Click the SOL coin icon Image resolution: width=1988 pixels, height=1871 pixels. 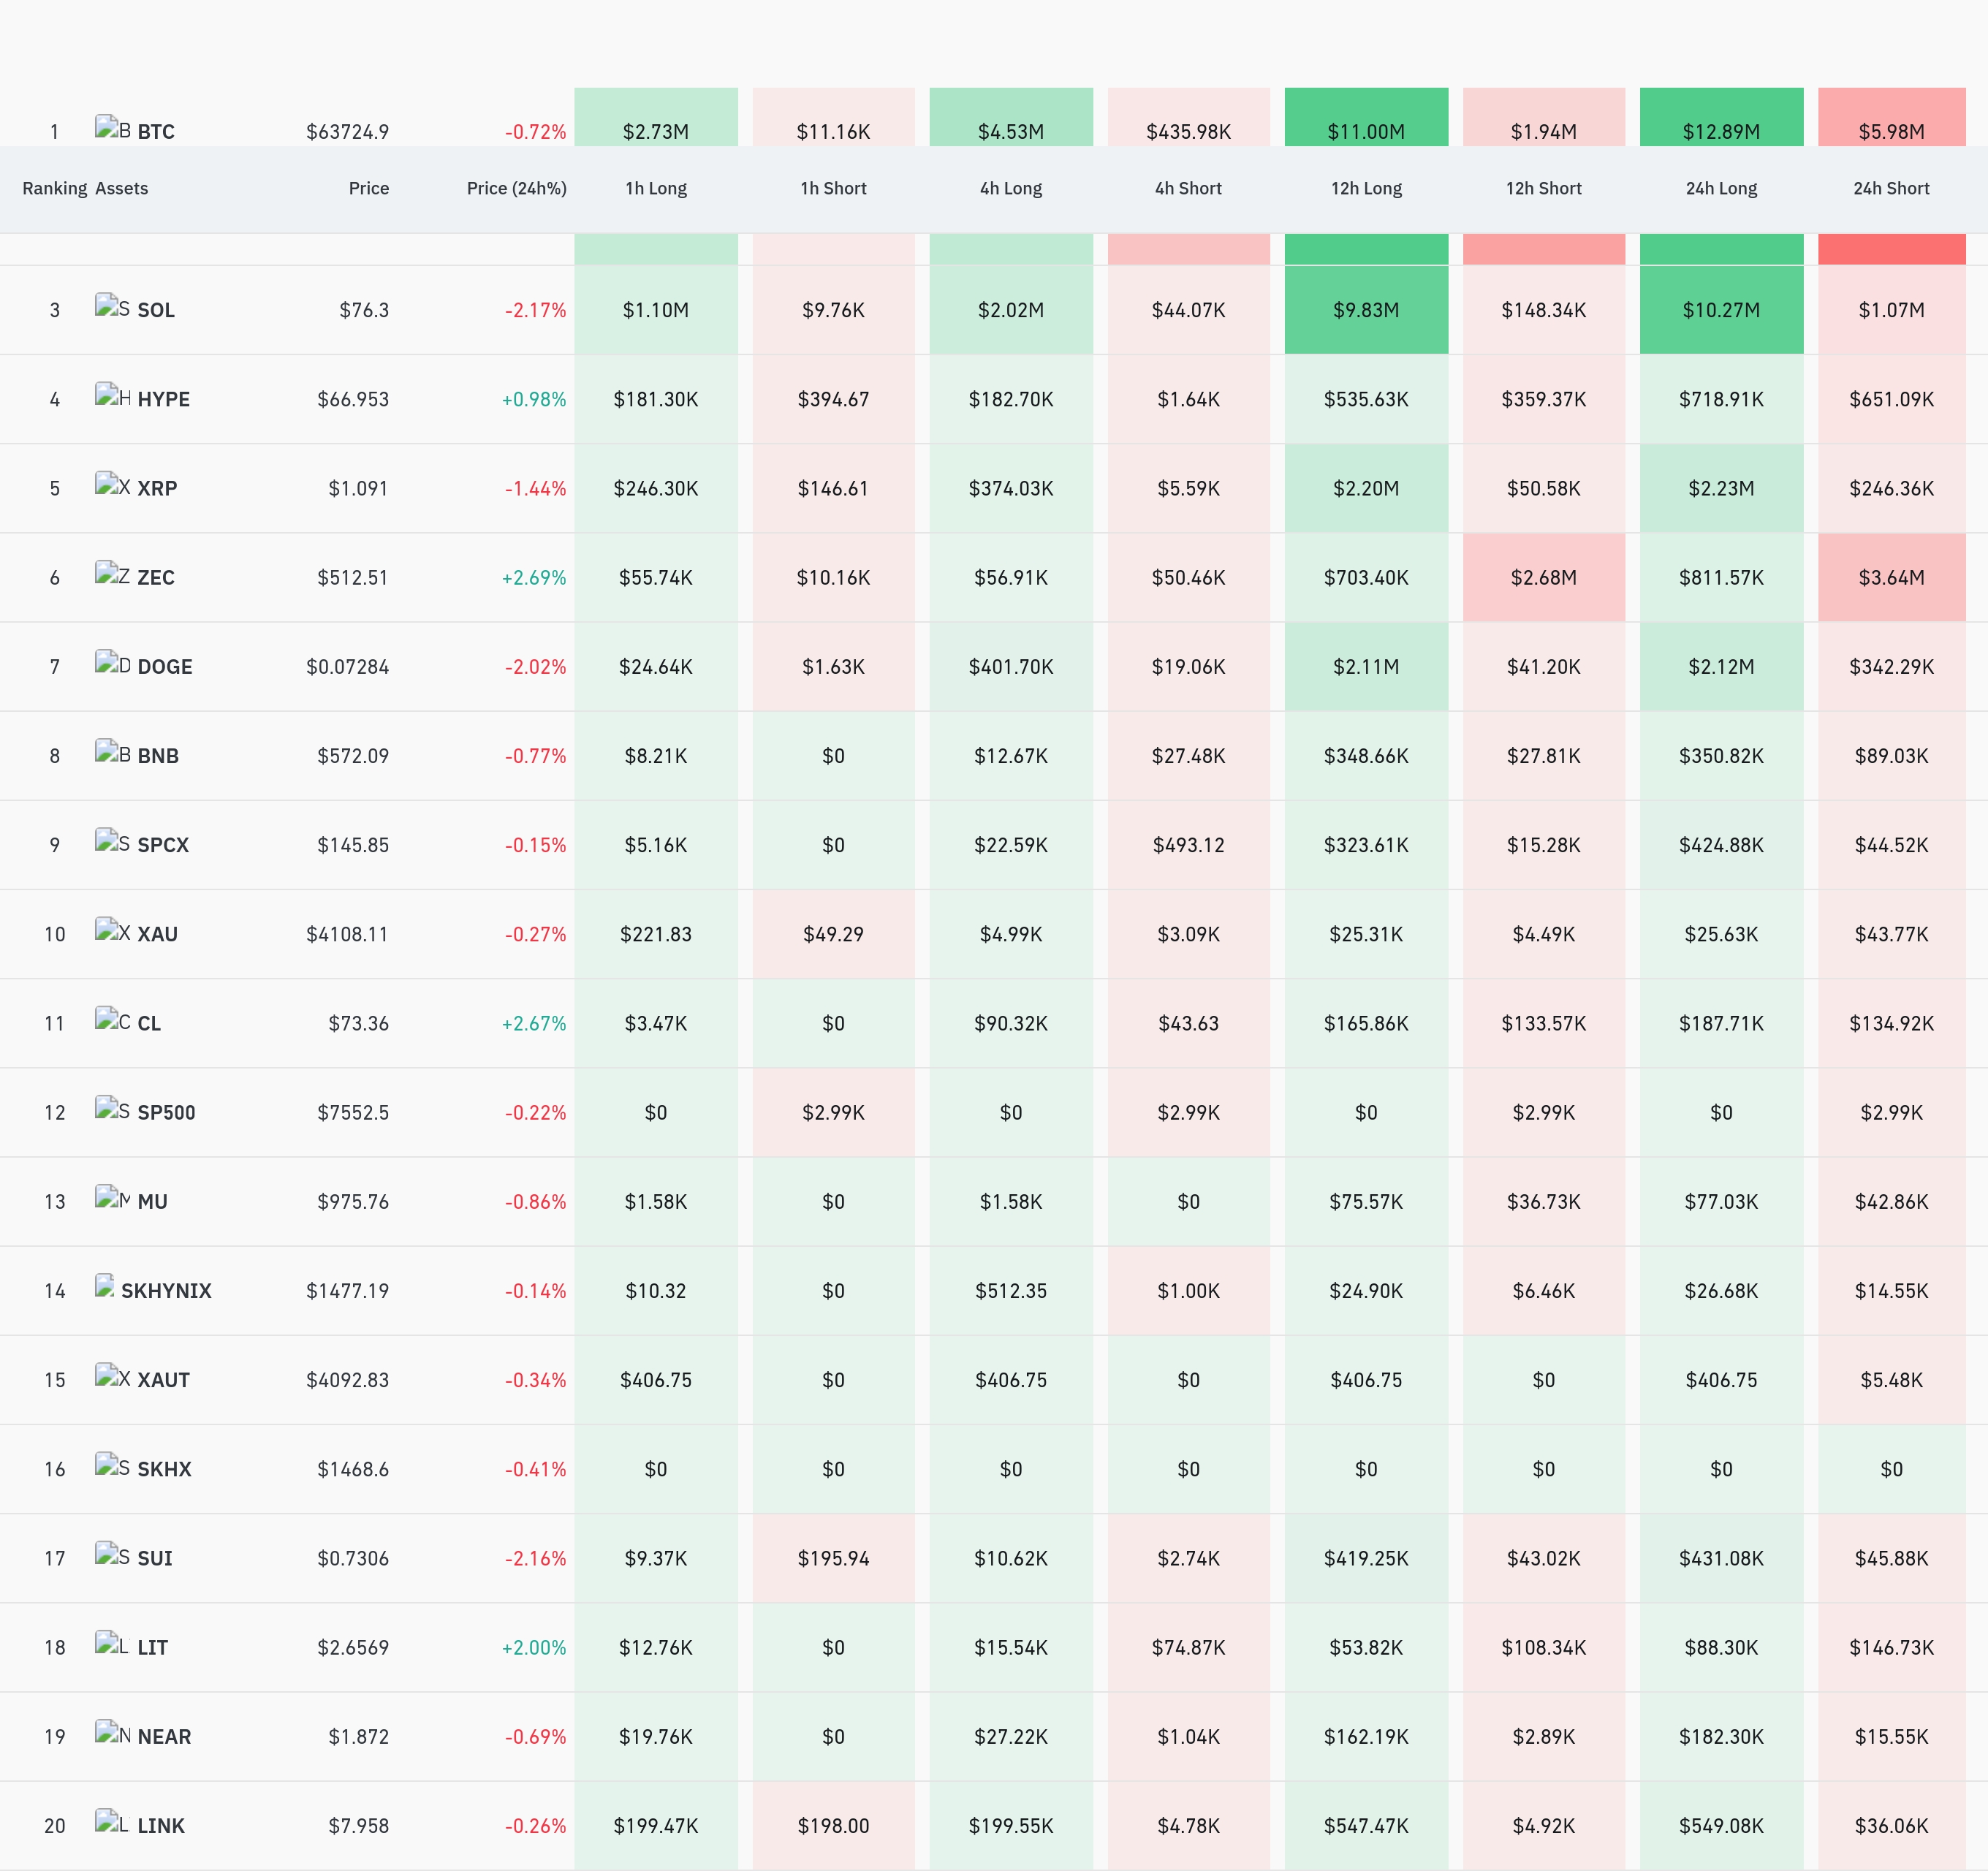click(x=112, y=307)
